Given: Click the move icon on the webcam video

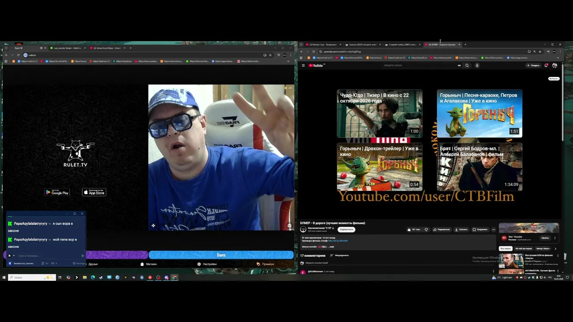Looking at the screenshot, I should 153,225.
